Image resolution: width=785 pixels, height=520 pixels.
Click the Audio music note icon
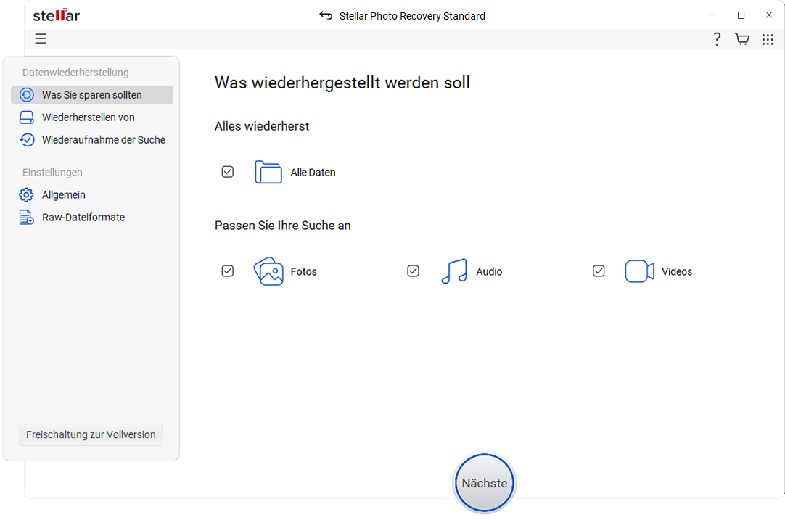[x=454, y=271]
